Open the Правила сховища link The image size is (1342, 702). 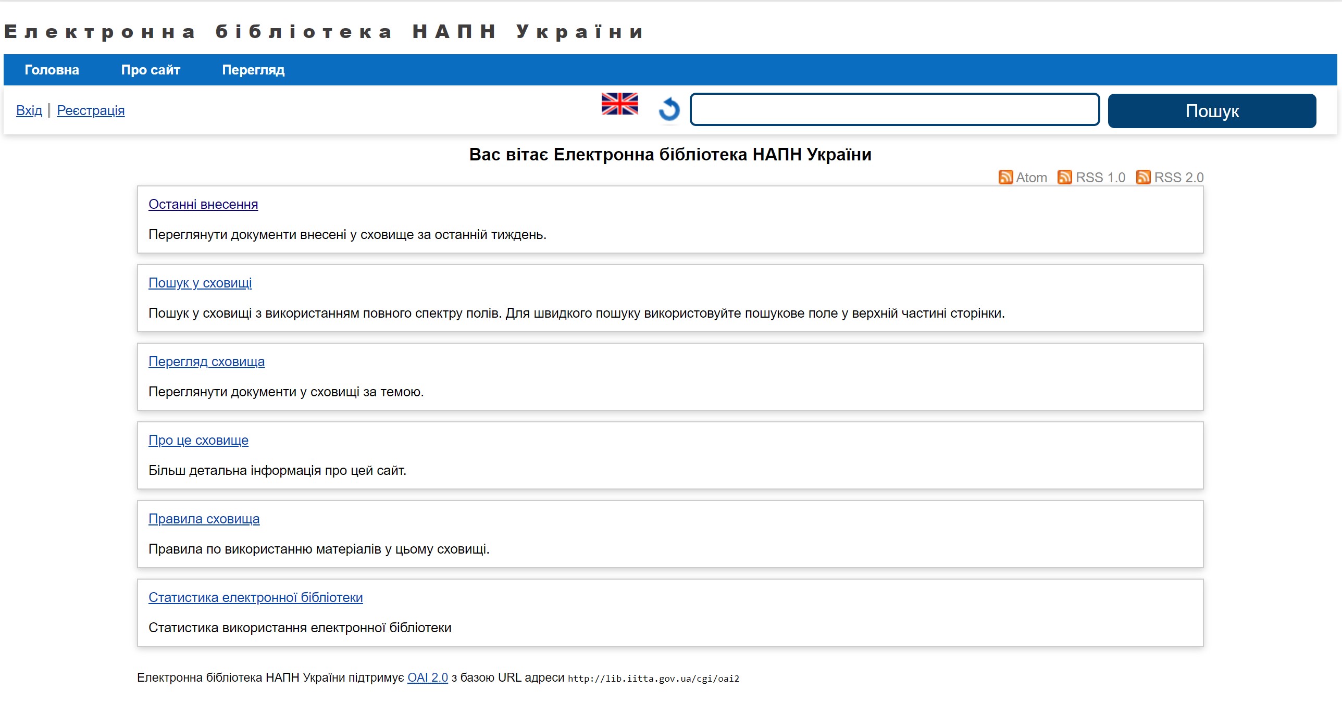(x=204, y=519)
